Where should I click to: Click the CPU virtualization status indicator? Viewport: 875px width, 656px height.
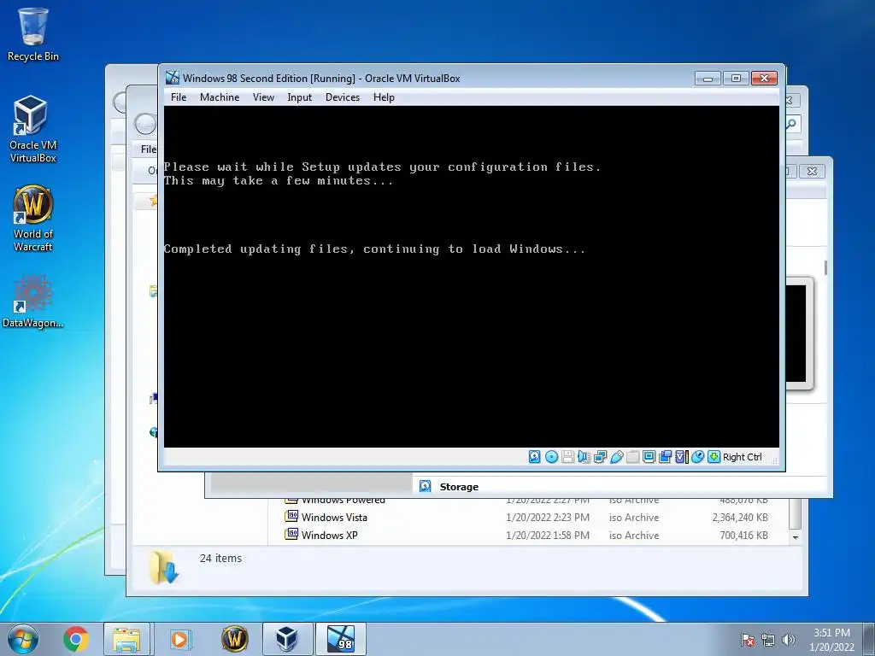tap(681, 457)
